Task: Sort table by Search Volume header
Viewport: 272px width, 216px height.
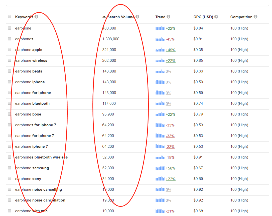Action: pos(121,17)
